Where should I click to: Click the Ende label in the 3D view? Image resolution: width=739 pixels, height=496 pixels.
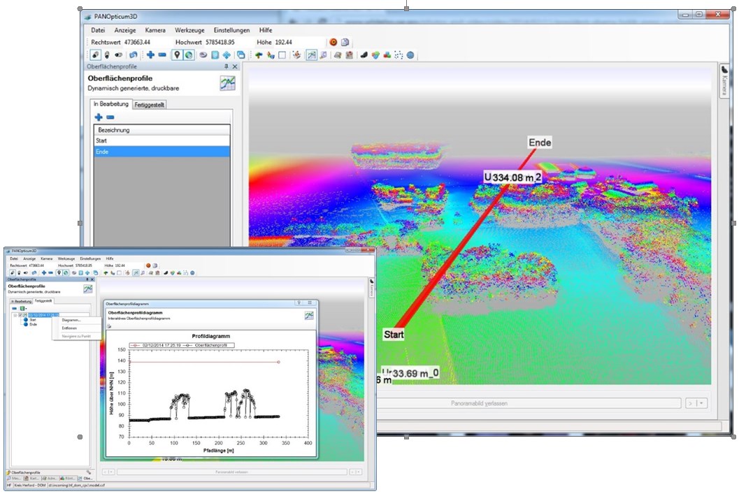click(x=540, y=143)
